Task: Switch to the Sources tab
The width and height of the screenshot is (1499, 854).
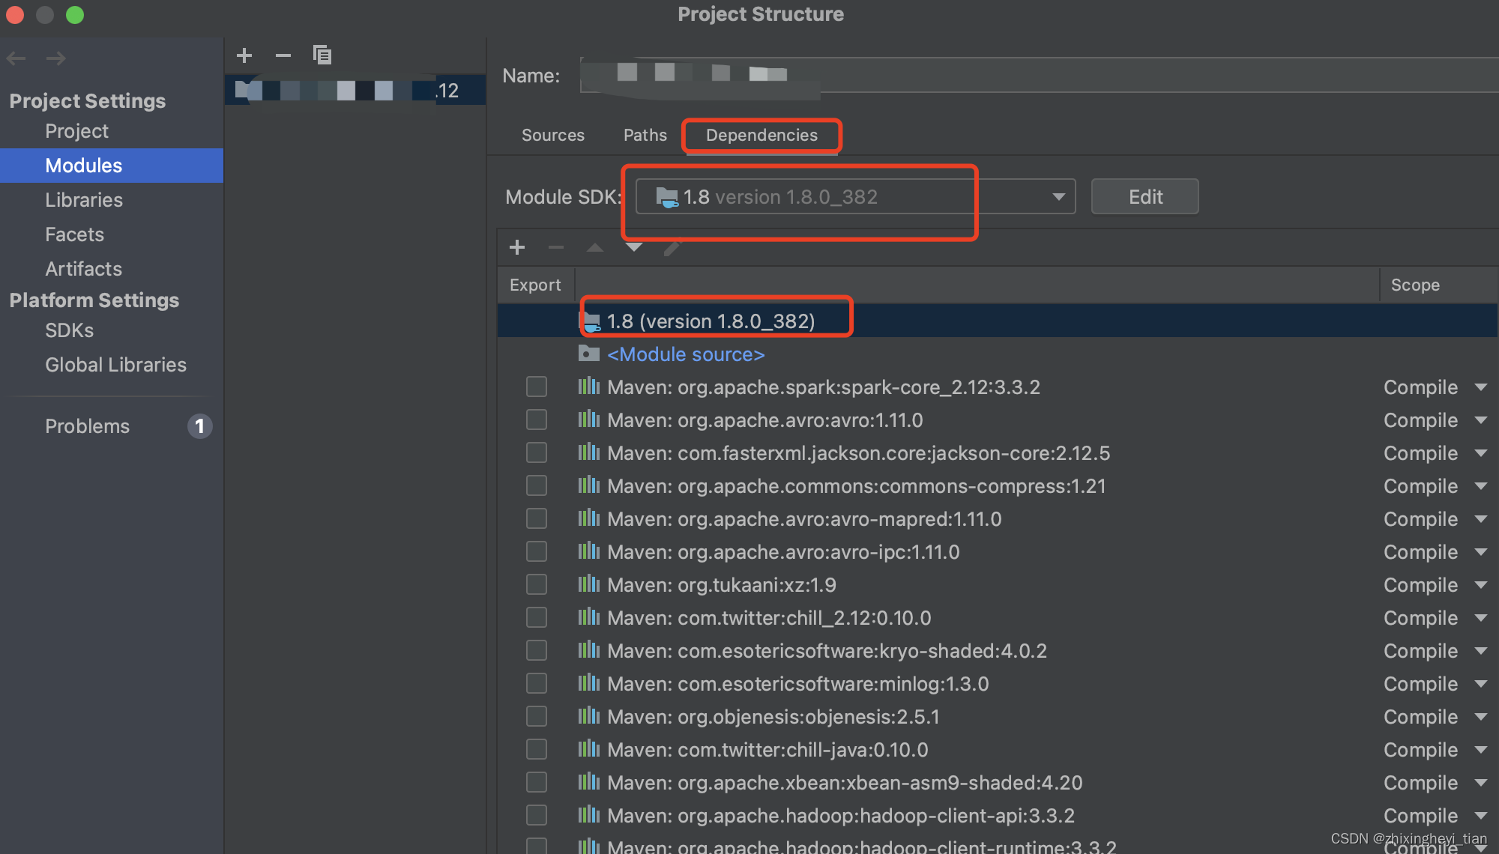Action: coord(553,135)
